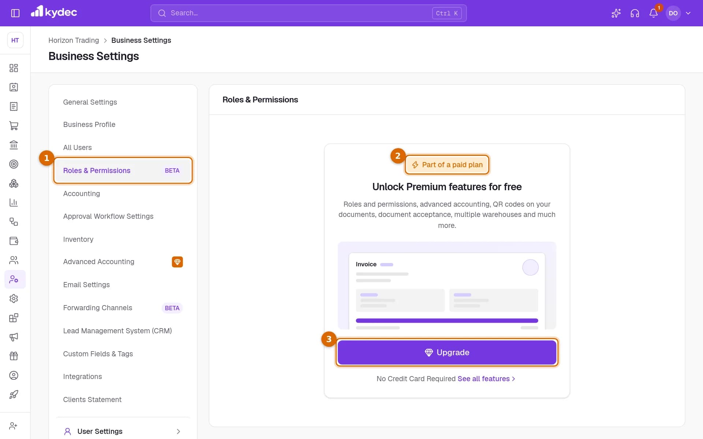This screenshot has width=703, height=439.
Task: Click the Part of a paid plan badge
Action: (x=447, y=165)
